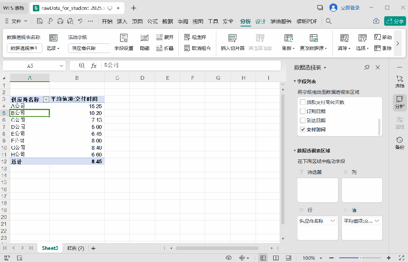Open the search magnifier icon in the ribbon tab row

pos(329,21)
